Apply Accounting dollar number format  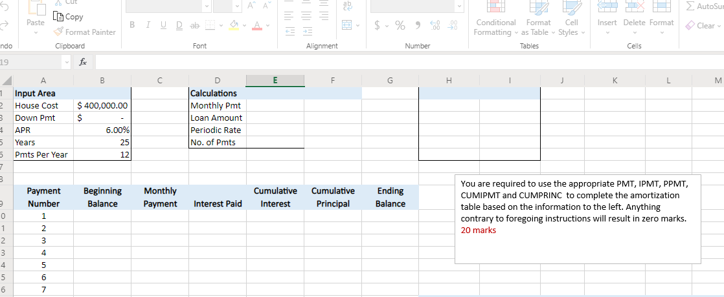pos(378,25)
